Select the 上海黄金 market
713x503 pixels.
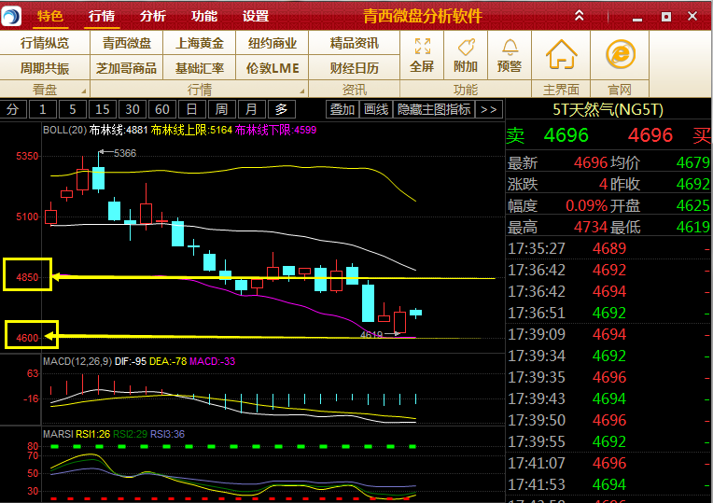click(x=199, y=43)
